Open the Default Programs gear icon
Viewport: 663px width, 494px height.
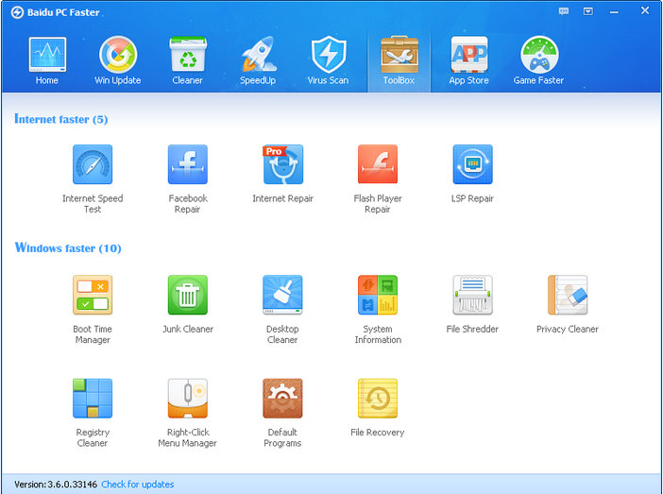coord(282,399)
